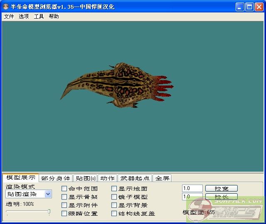Maximize the model viewer window
The height and width of the screenshot is (224, 266).
249,7
